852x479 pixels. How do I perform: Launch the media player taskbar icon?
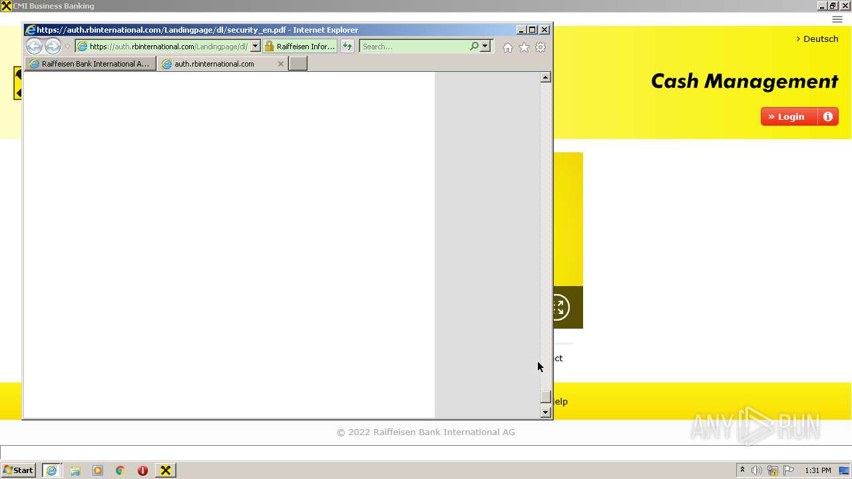pyautogui.click(x=98, y=470)
